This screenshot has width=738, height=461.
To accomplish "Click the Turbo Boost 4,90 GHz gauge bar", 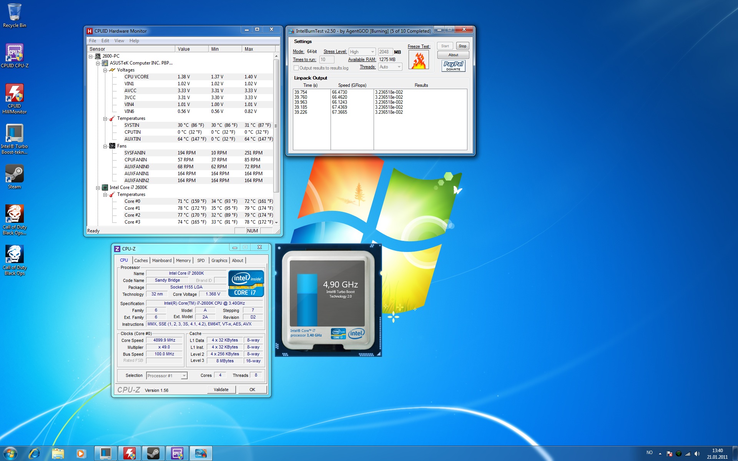I will point(307,300).
